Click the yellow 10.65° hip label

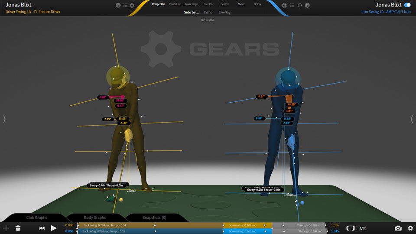pos(122,119)
